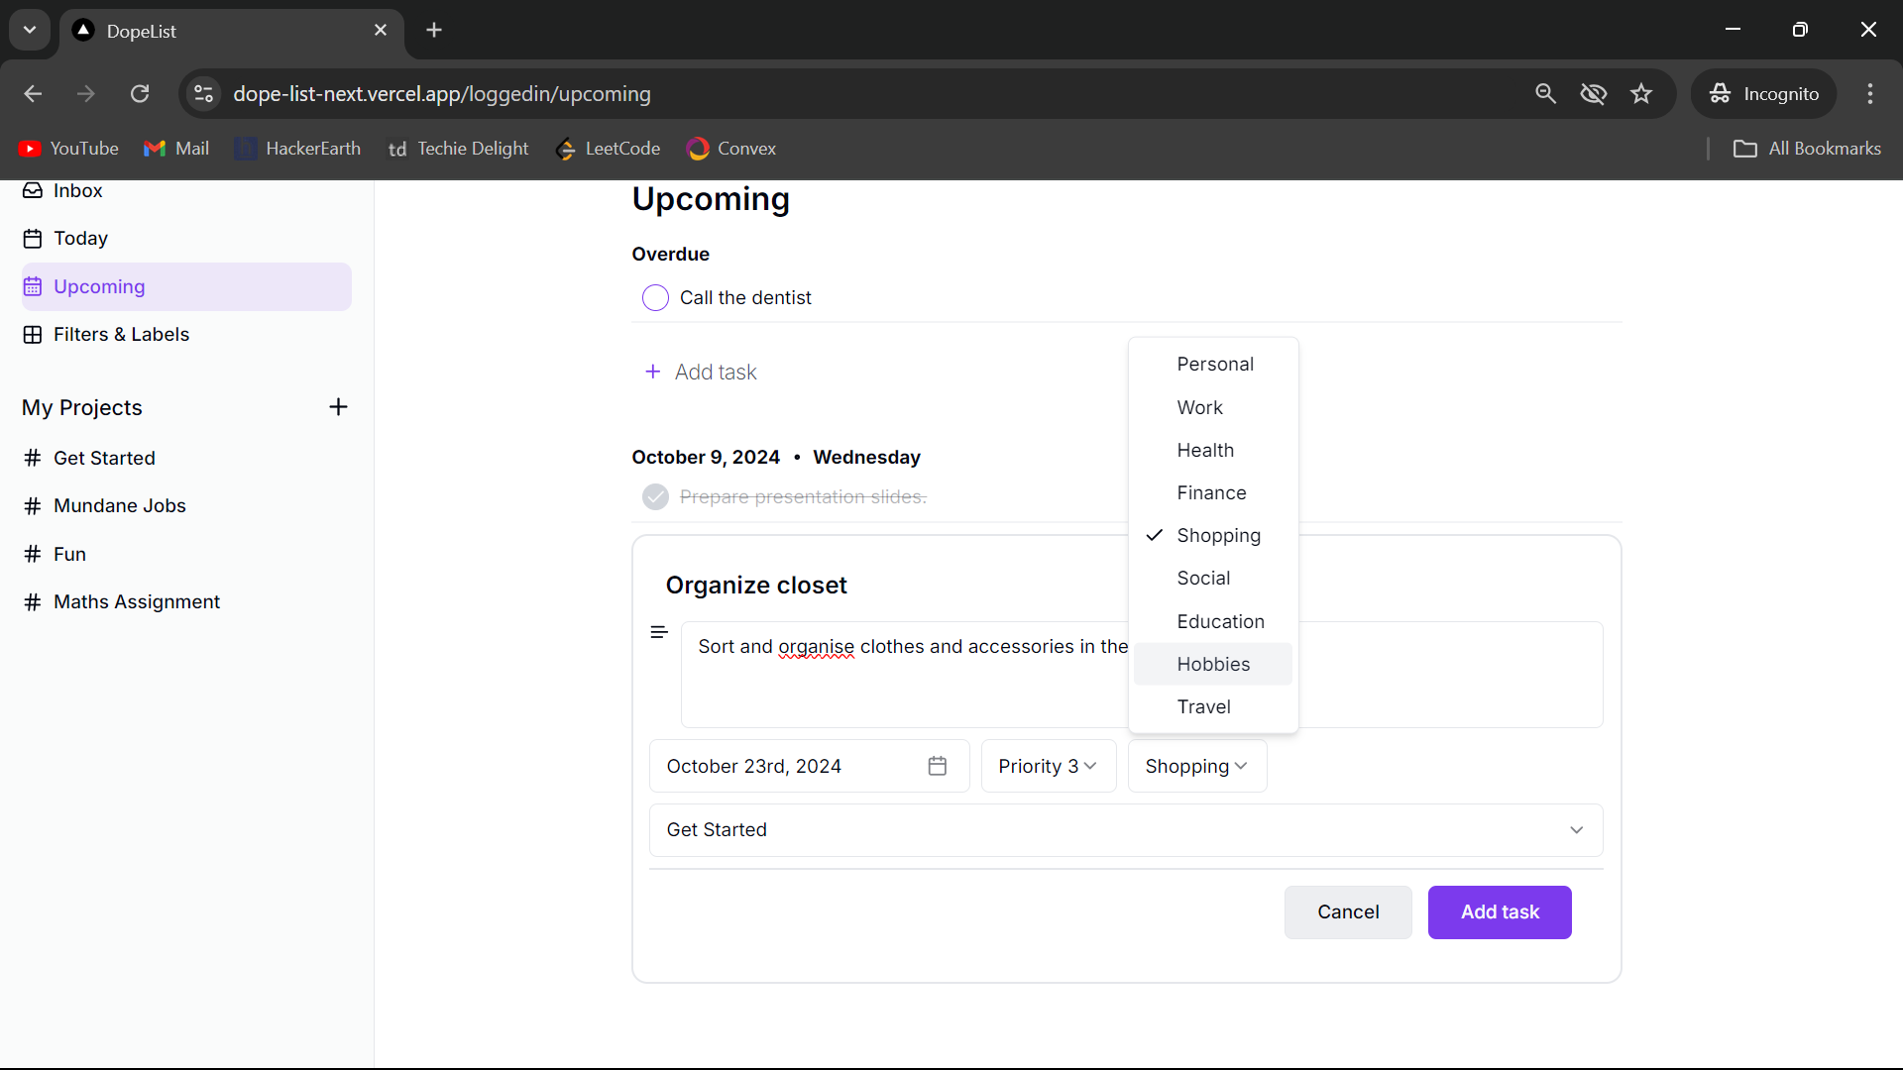
Task: Open the browser zoom magnifier icon
Action: click(1545, 94)
